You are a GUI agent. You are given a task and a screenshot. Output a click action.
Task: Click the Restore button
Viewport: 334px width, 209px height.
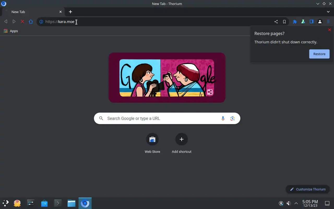(x=319, y=54)
